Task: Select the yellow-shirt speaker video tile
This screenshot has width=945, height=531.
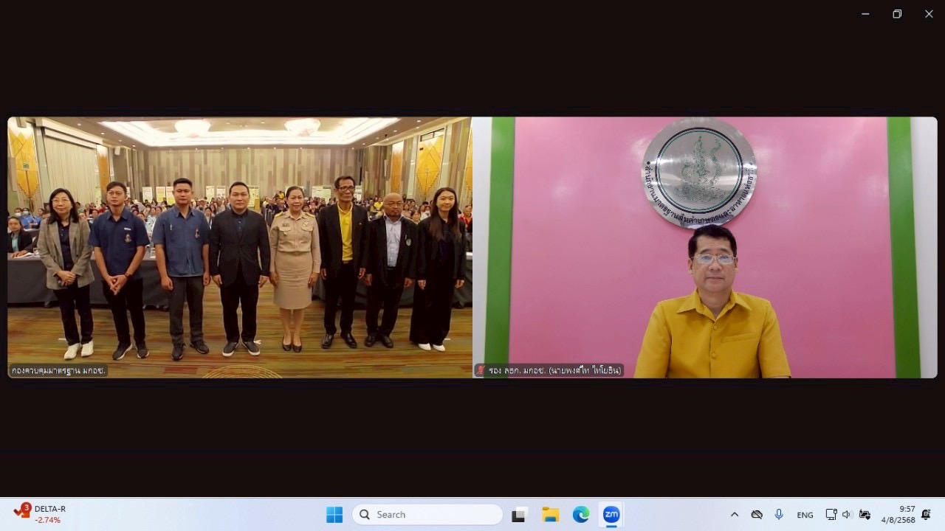Action: click(704, 247)
